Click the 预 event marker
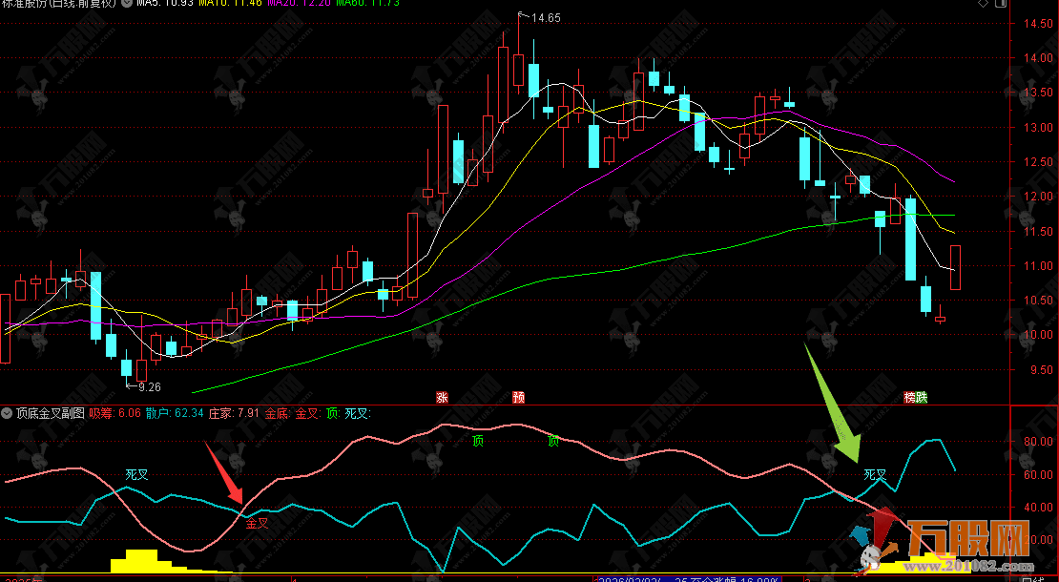 [x=519, y=397]
